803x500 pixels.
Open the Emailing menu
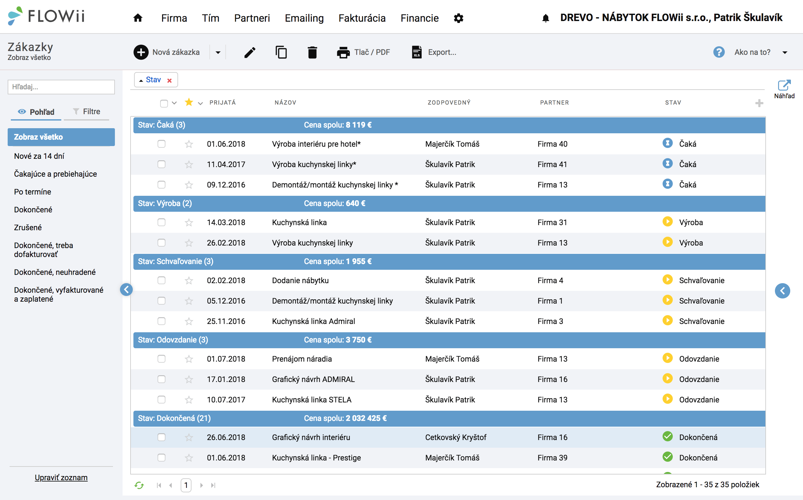coord(304,18)
